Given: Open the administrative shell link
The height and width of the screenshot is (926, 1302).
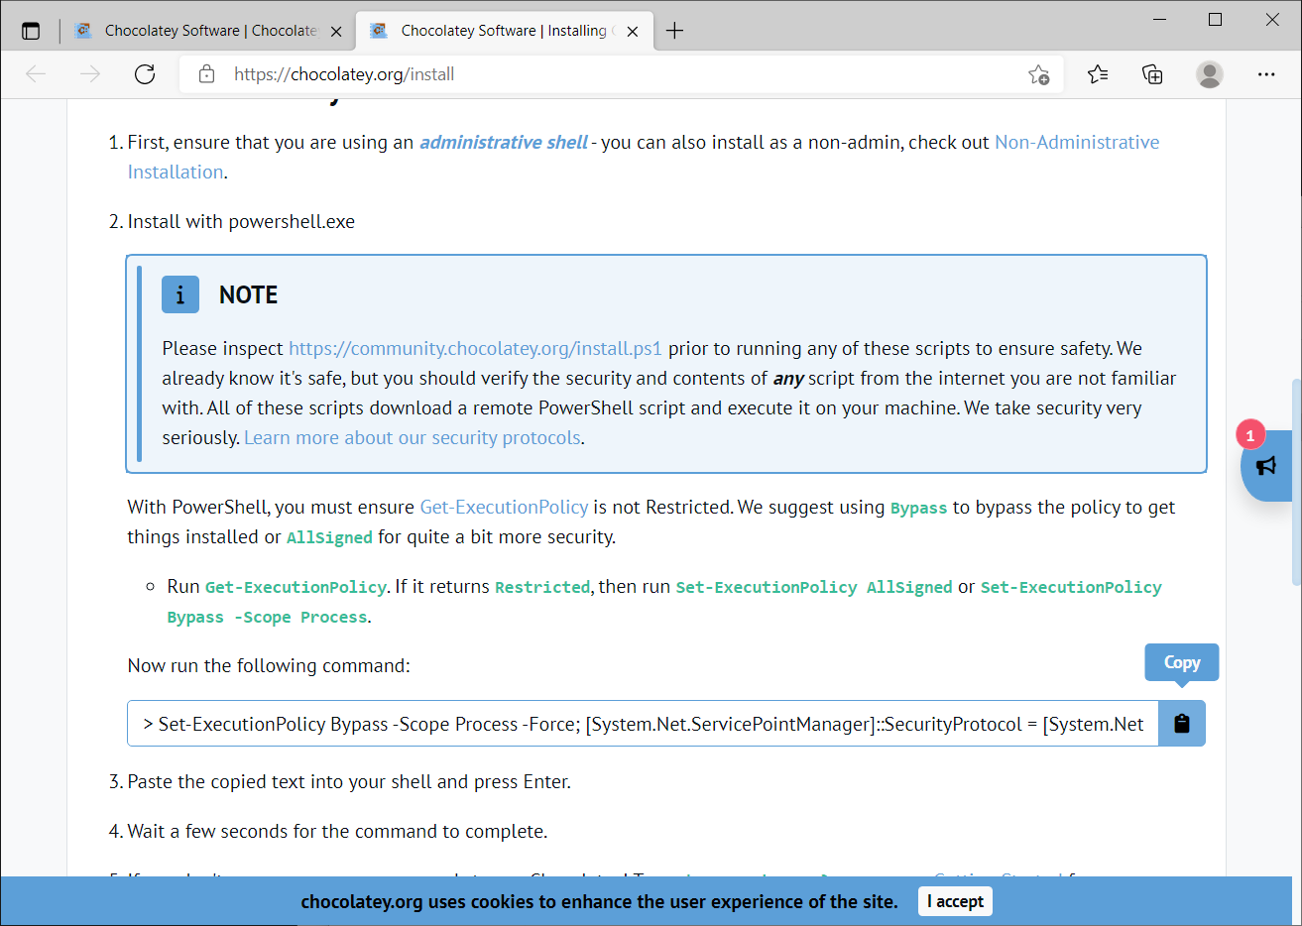Looking at the screenshot, I should pos(504,142).
